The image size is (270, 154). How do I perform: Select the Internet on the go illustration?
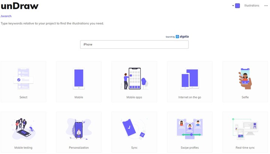coord(190,82)
